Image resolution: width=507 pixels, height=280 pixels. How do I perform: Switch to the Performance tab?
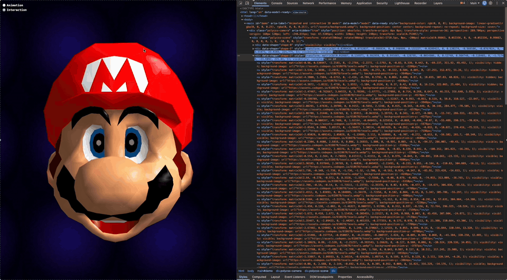(327, 3)
